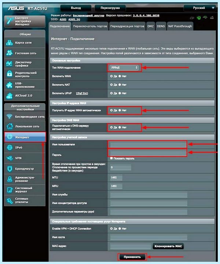Select Нет for Включить WAN
Screen dimensions: 220x264
(x=120, y=76)
